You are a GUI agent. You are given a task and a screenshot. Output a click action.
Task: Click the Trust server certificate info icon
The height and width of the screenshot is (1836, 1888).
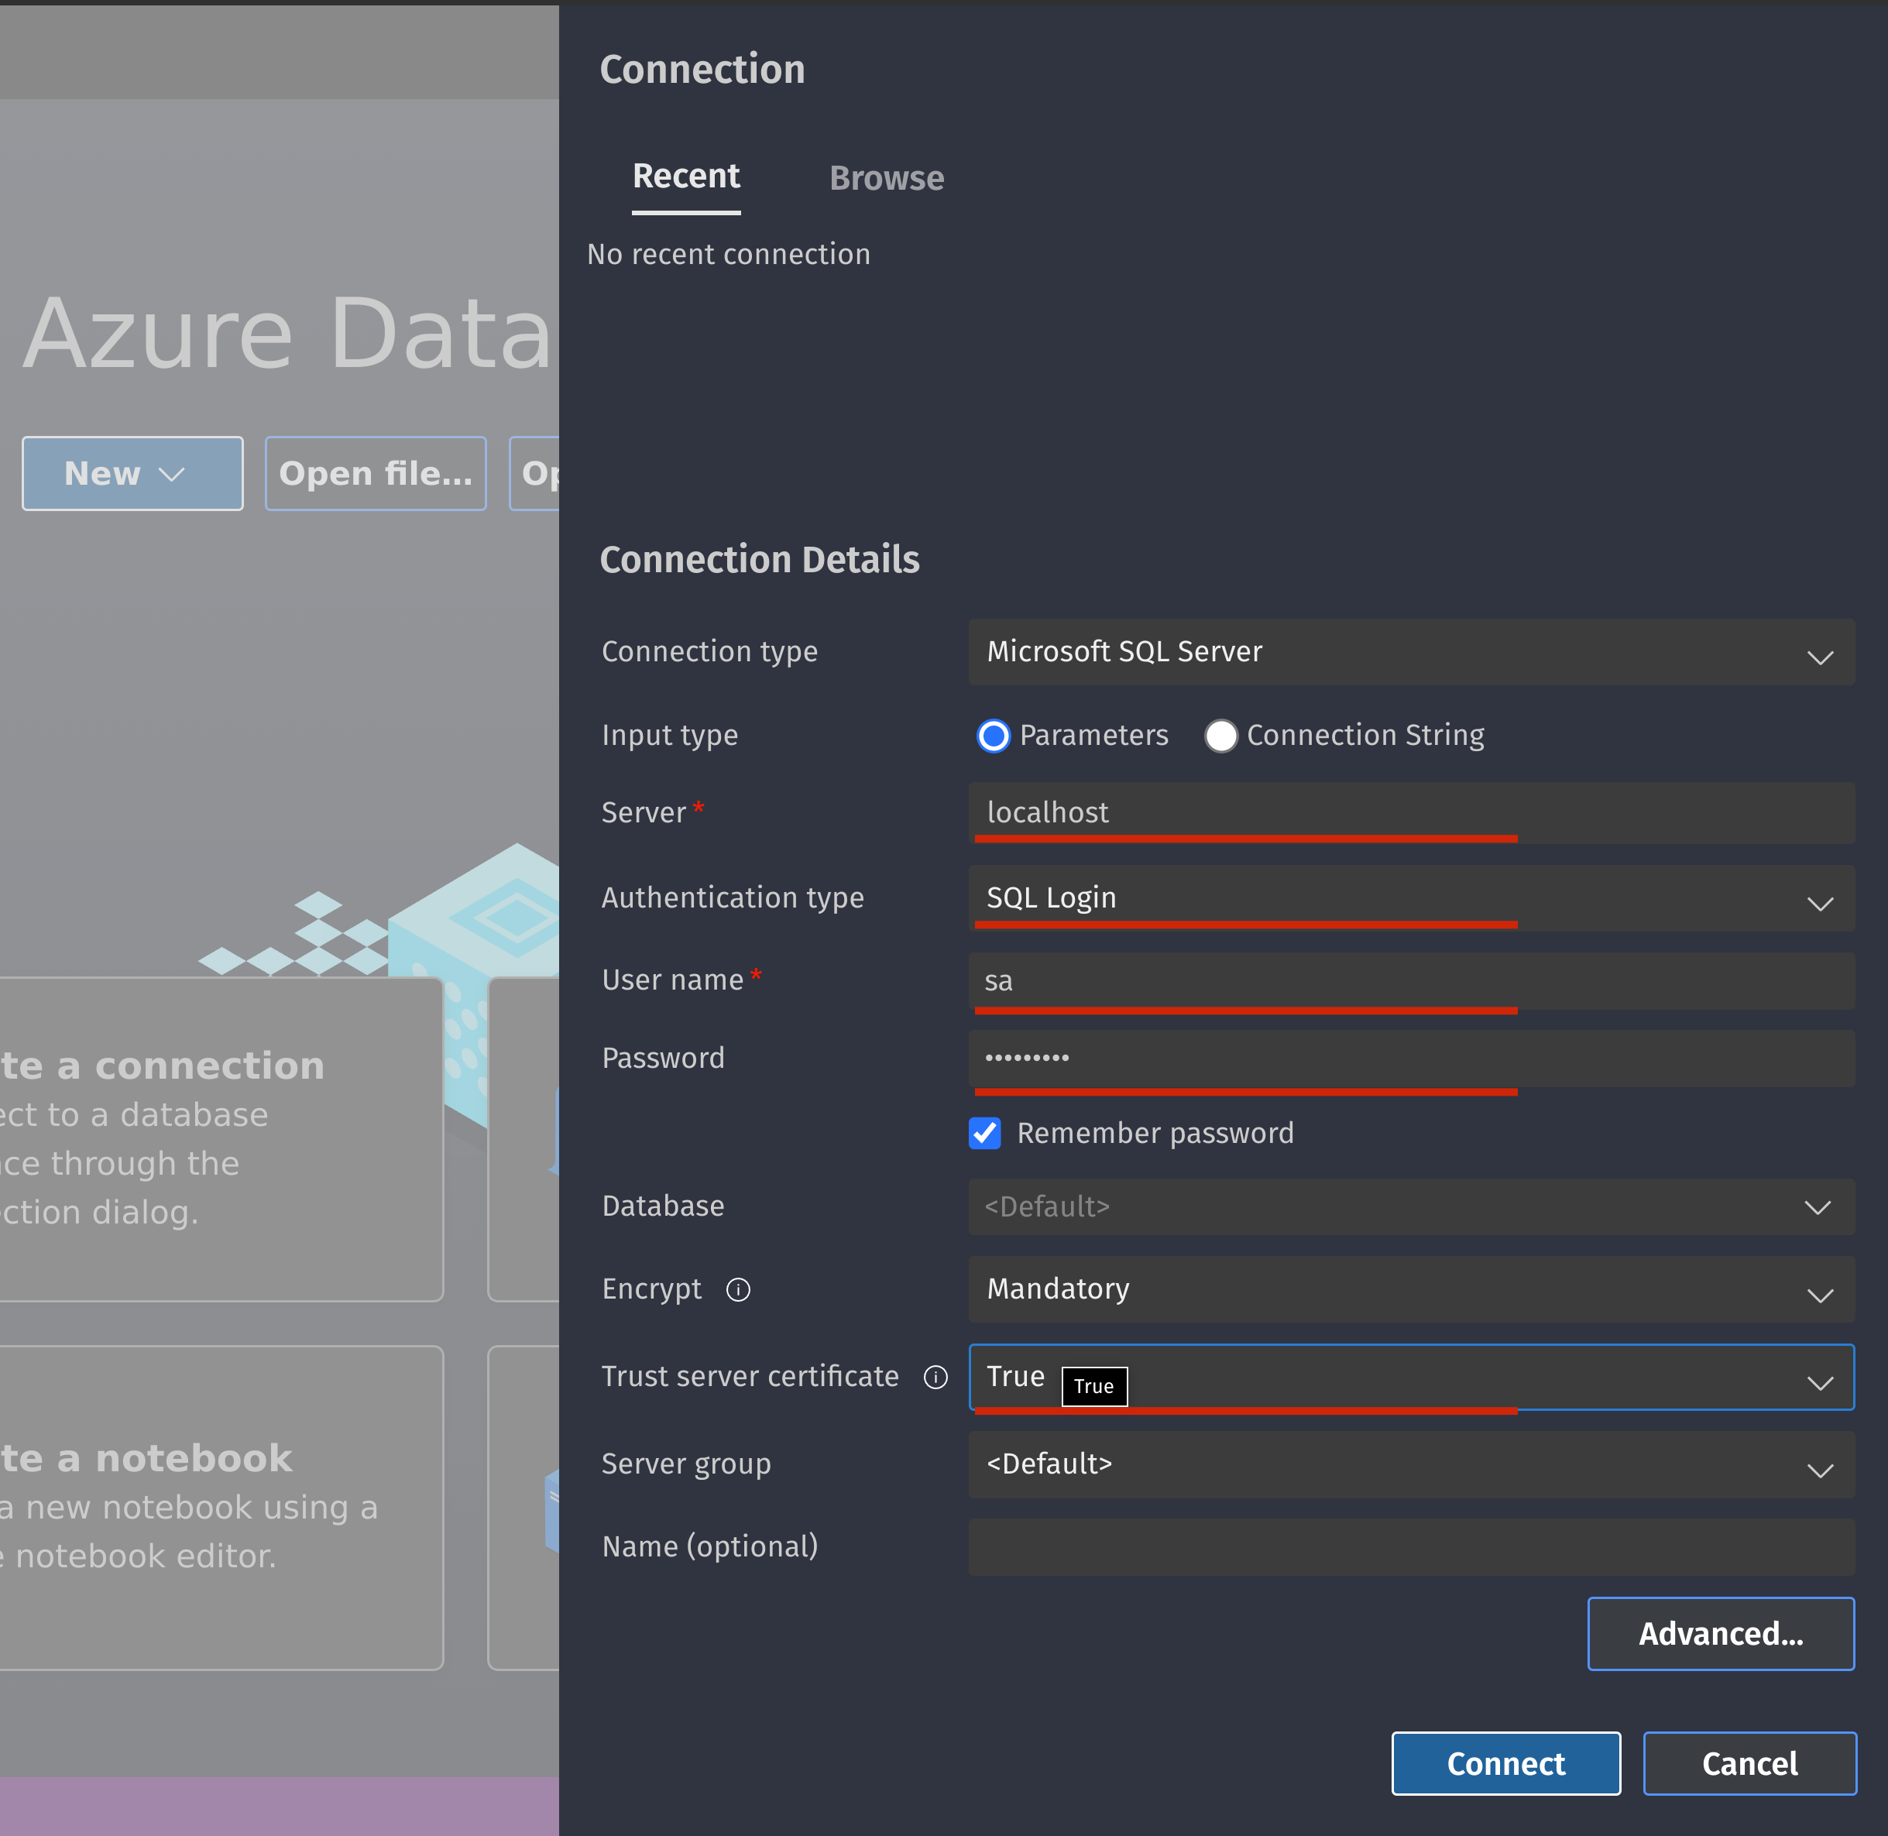(935, 1377)
